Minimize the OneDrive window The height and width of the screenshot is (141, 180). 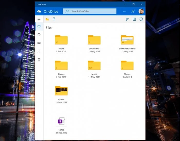[125, 4]
